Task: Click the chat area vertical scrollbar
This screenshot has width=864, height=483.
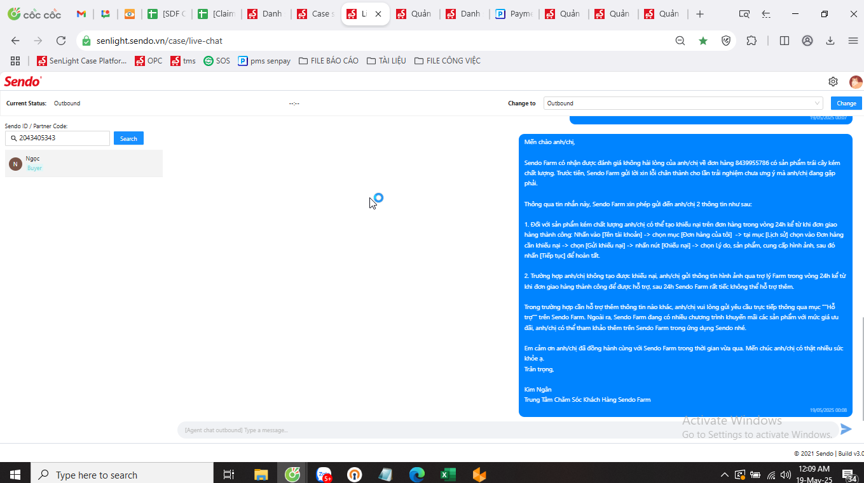Action: [x=862, y=368]
